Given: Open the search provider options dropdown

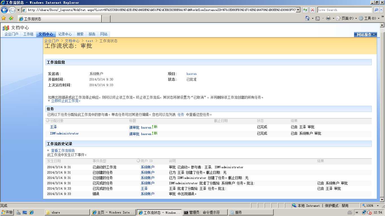Looking at the screenshot, I should [x=382, y=10].
